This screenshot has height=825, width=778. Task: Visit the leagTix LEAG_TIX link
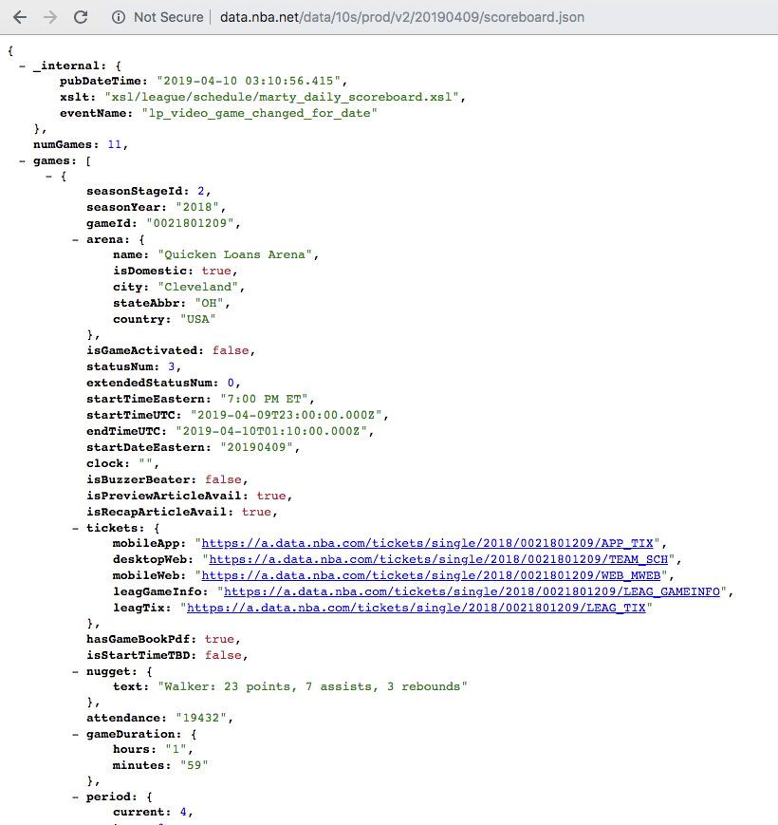point(416,608)
